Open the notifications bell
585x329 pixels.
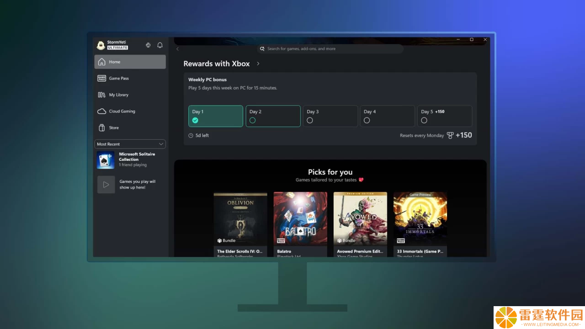click(160, 45)
